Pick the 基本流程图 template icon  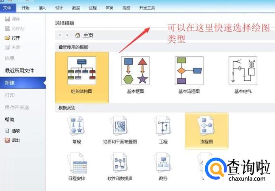[189, 71]
